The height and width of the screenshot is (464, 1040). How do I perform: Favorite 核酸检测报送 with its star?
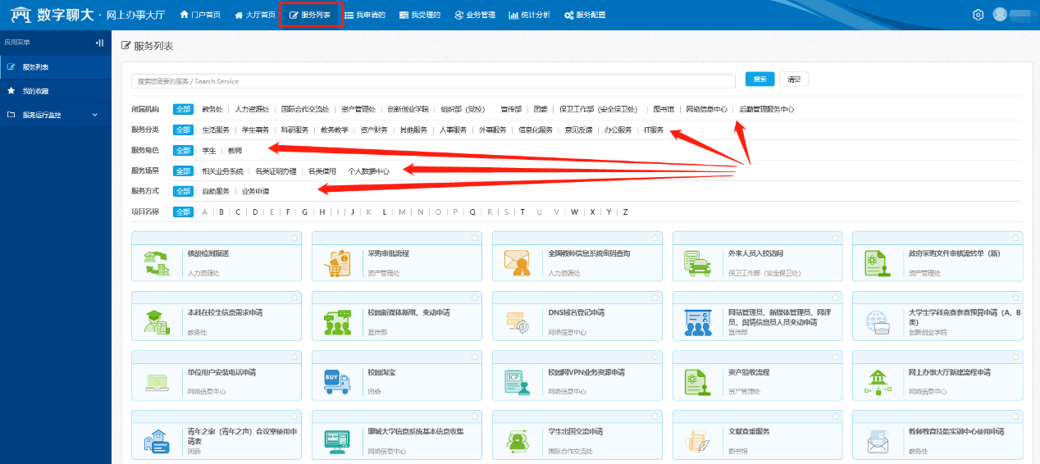pos(294,238)
